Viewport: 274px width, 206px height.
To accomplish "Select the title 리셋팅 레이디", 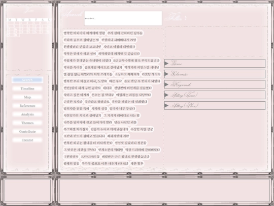I will click(151, 74).
